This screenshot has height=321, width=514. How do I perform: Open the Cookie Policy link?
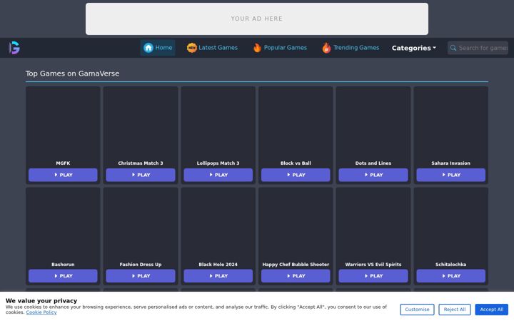pos(41,312)
